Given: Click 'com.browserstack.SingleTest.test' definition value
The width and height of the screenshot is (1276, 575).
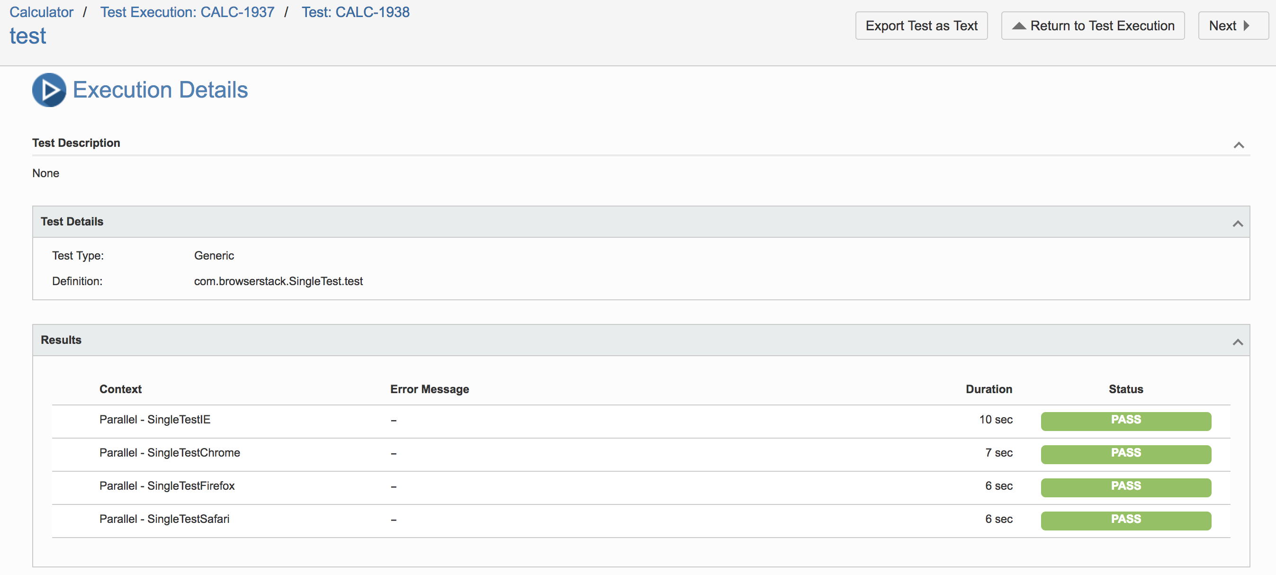Looking at the screenshot, I should pyautogui.click(x=279, y=282).
